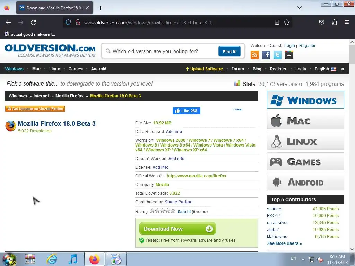The image size is (355, 266).
Task: Open contributor Shane Parkar's profile
Action: click(x=178, y=202)
